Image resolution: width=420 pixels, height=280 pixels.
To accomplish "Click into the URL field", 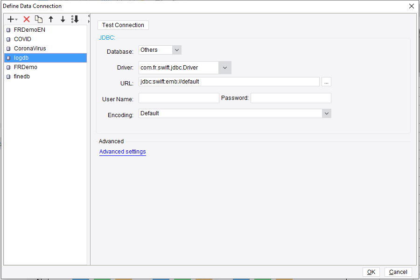I will pyautogui.click(x=229, y=82).
